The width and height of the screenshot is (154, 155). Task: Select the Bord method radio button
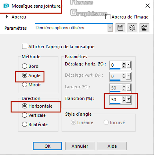[24, 66]
